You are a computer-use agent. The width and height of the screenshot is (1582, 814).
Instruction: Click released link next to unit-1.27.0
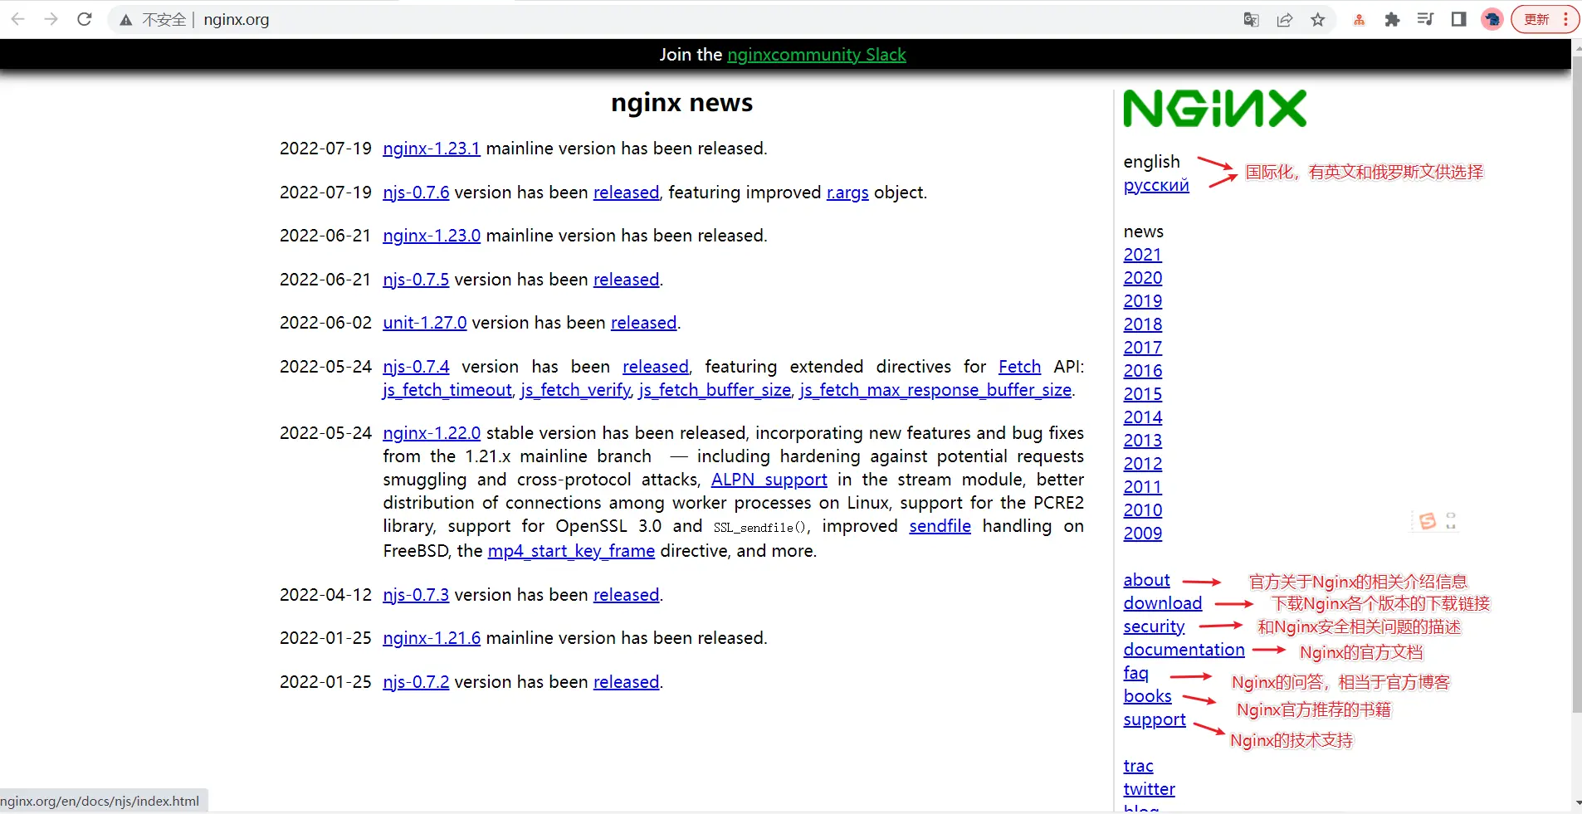pyautogui.click(x=644, y=323)
